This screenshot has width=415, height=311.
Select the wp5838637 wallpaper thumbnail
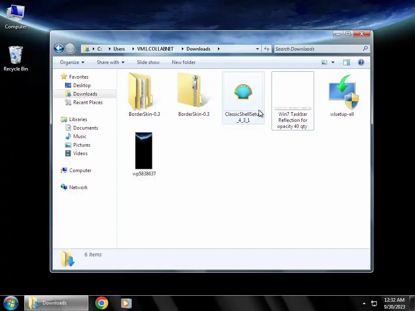[144, 151]
